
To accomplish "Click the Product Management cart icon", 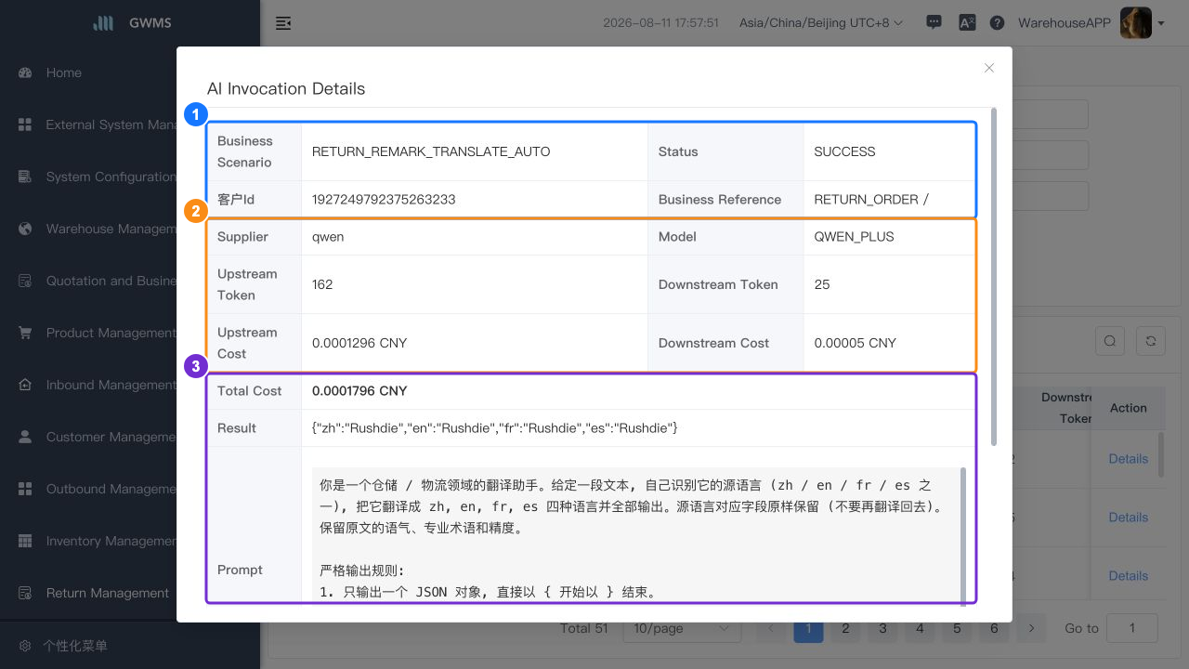I will pos(26,333).
